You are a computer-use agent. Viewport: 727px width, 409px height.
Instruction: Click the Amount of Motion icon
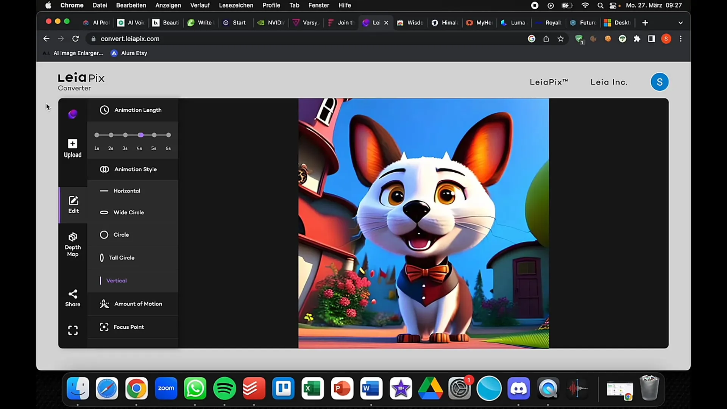tap(104, 304)
